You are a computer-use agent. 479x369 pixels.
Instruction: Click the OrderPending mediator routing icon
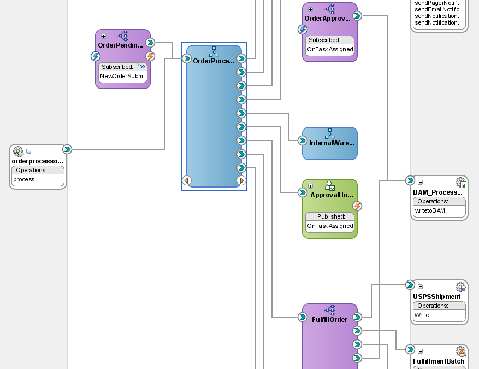coord(123,36)
